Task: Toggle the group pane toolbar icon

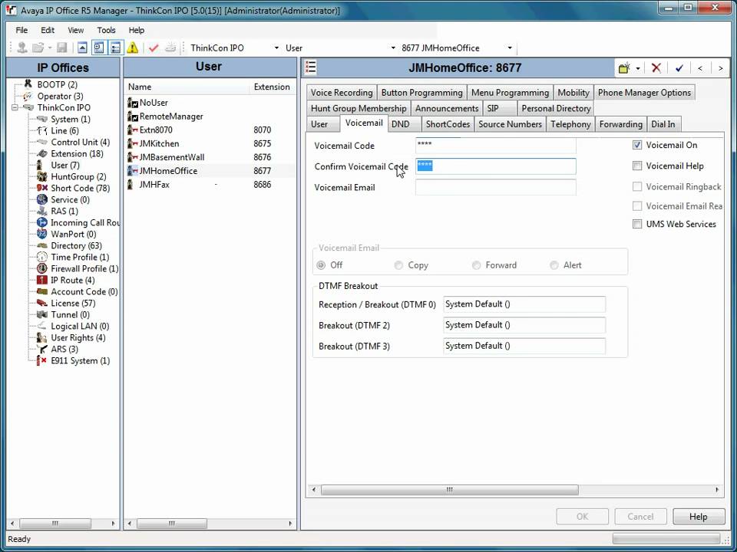Action: (115, 48)
